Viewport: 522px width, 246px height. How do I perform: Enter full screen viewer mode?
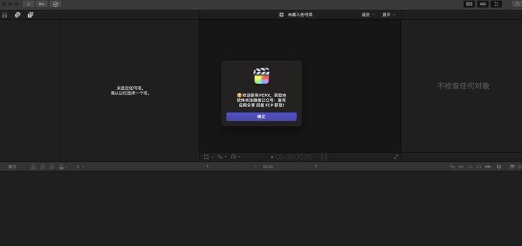pos(396,157)
